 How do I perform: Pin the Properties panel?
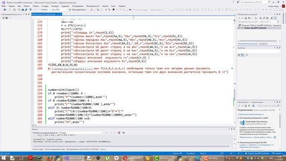[x=277, y=48]
